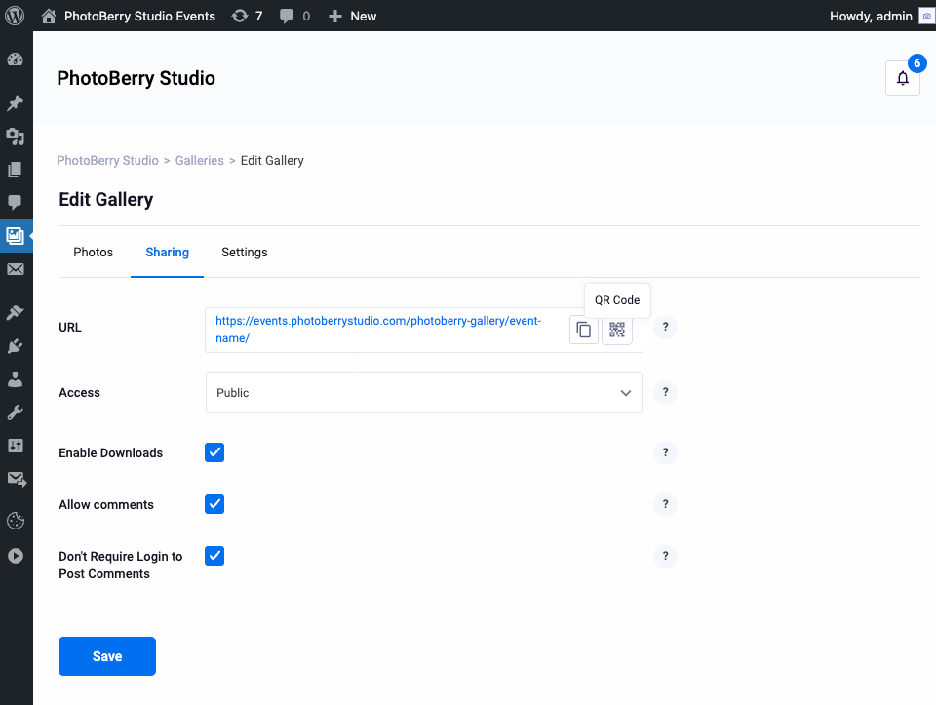Click the Save button

[107, 656]
